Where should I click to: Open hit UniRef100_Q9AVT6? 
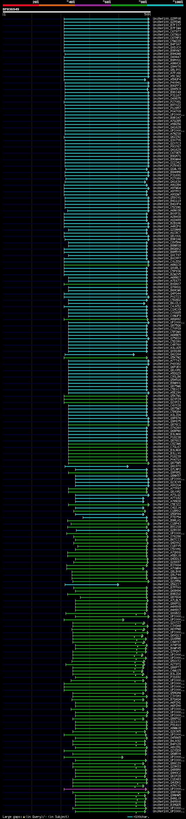tap(167, 67)
